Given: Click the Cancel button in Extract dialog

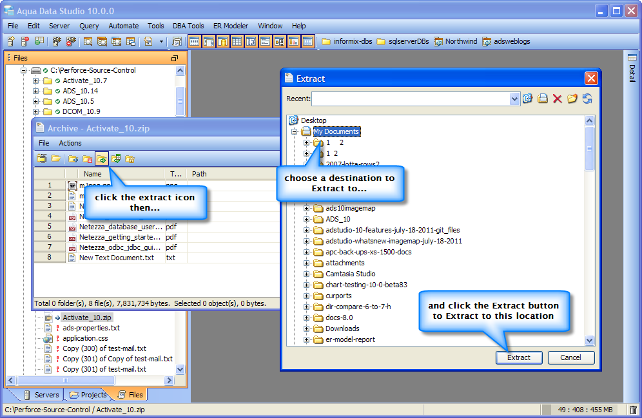Looking at the screenshot, I should (x=570, y=357).
